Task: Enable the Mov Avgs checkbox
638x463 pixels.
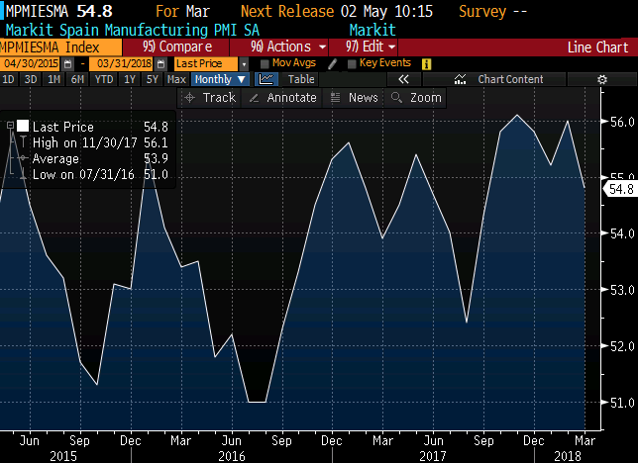Action: point(265,64)
